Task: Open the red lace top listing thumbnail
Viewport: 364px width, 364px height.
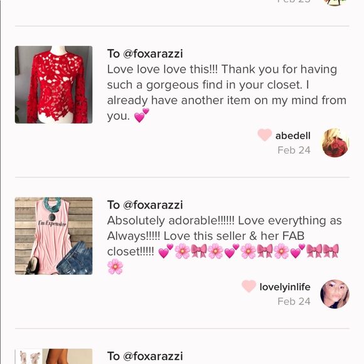Action: (x=53, y=85)
